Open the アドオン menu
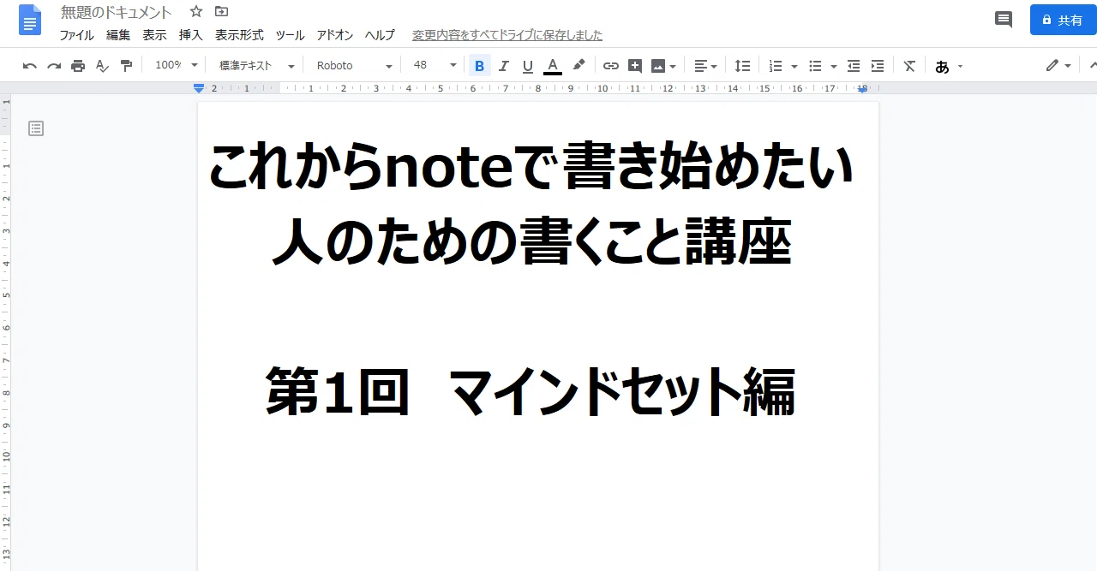1097x571 pixels. 335,35
